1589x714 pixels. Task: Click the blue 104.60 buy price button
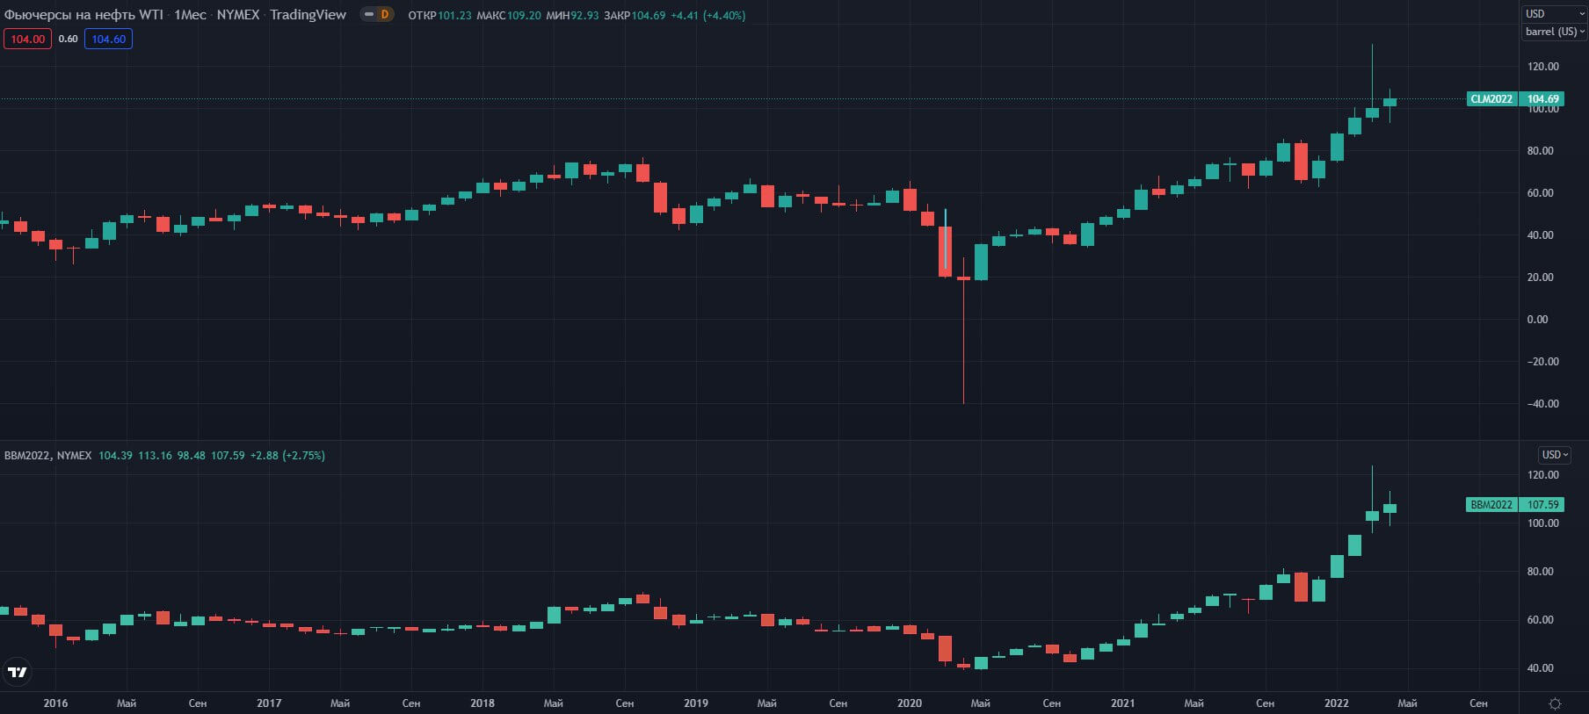[x=108, y=39]
